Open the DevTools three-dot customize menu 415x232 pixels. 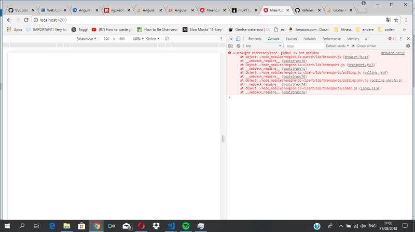pyautogui.click(x=400, y=38)
